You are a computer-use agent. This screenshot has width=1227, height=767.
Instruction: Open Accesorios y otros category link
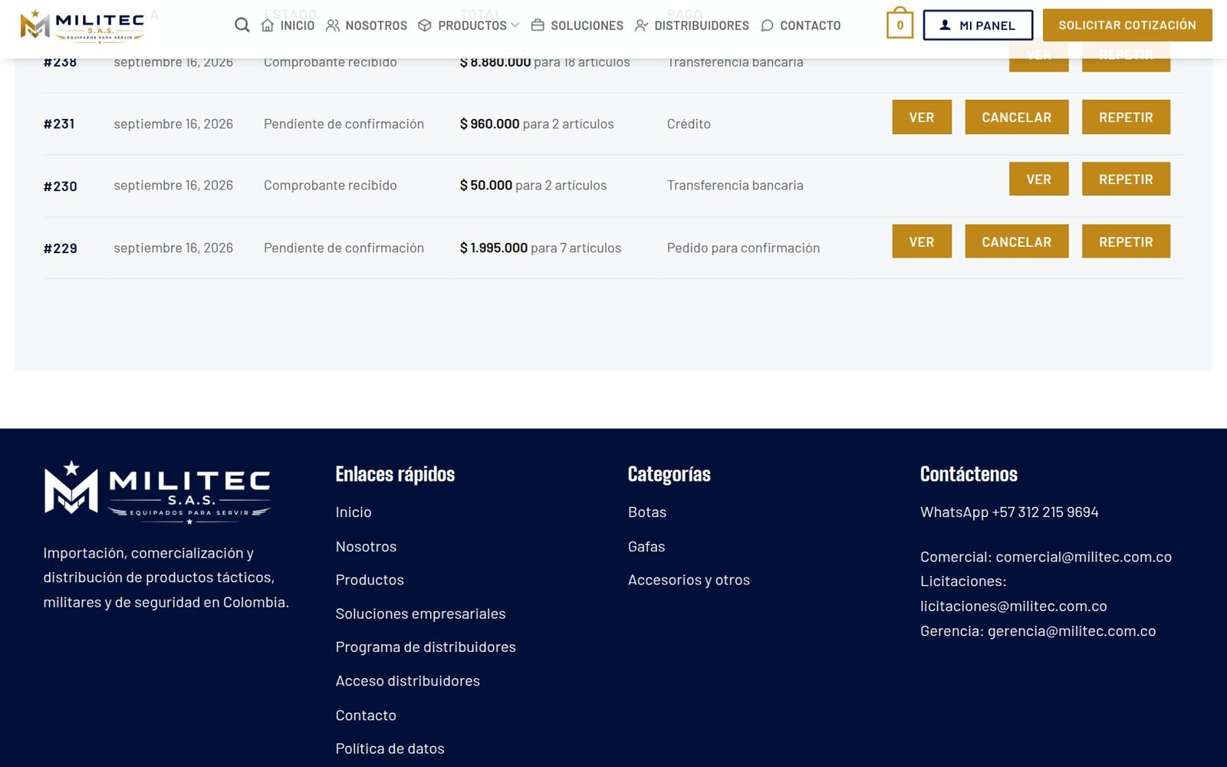coord(689,580)
